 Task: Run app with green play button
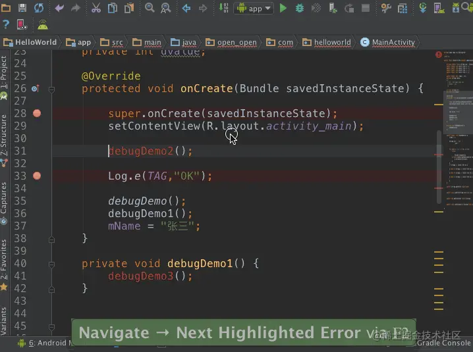pos(283,8)
